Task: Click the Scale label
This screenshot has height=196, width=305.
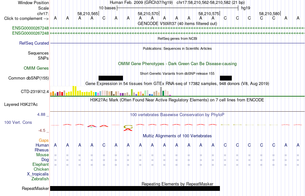Action: pos(44,8)
